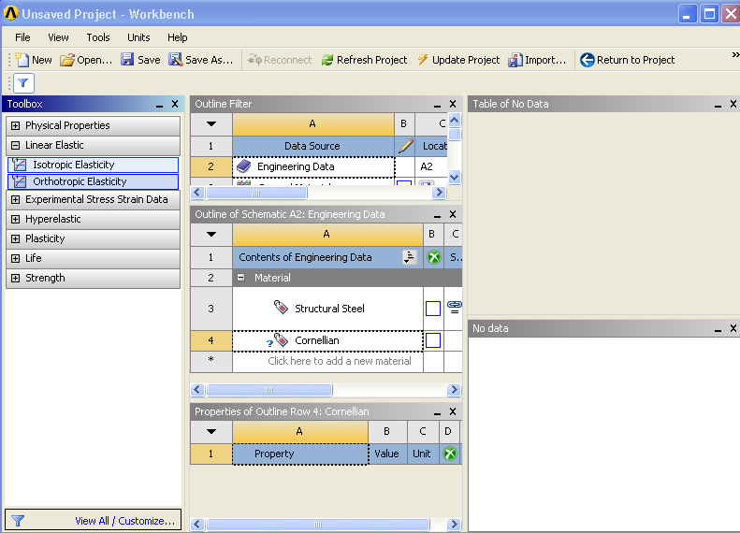
Task: Click the link icon in Structural Steel row
Action: (x=455, y=307)
